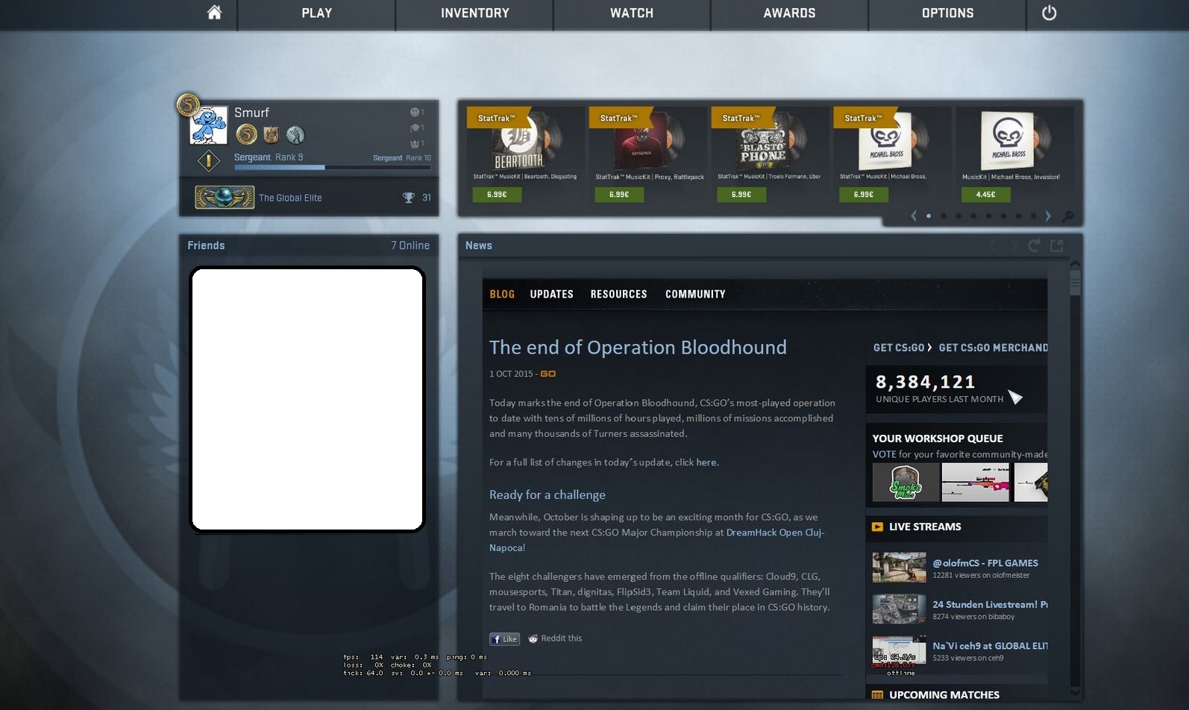Select the third store carousel dot
The width and height of the screenshot is (1189, 710).
click(959, 216)
